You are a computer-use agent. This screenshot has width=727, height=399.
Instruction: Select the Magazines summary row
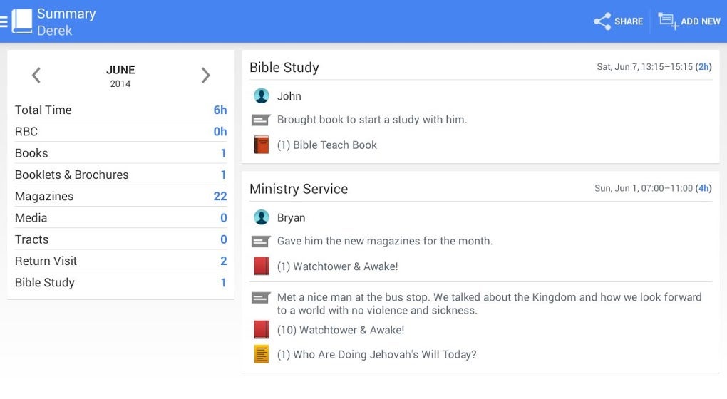click(x=120, y=196)
